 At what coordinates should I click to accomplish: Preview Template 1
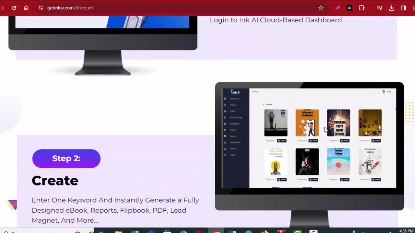click(x=282, y=141)
